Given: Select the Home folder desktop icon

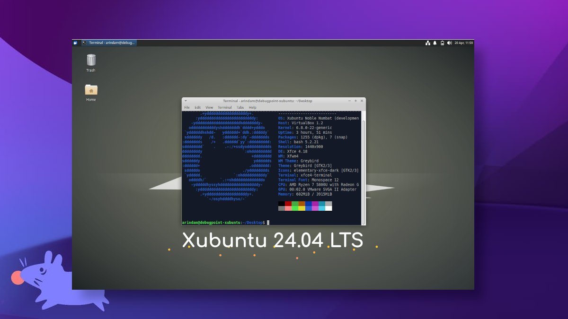Looking at the screenshot, I should click(91, 92).
